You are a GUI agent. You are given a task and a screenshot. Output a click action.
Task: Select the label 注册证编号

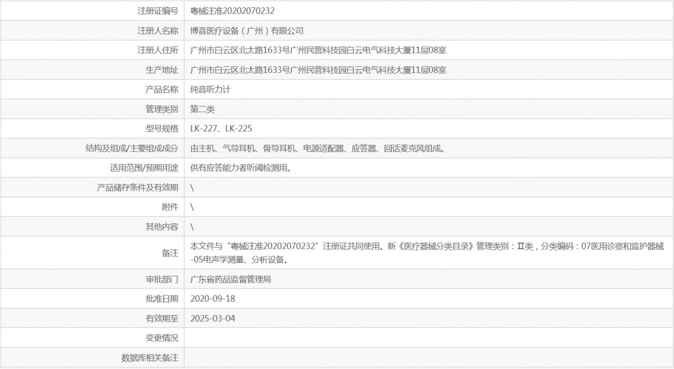158,11
